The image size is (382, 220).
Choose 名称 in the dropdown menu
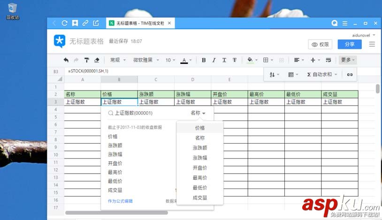tap(200, 138)
